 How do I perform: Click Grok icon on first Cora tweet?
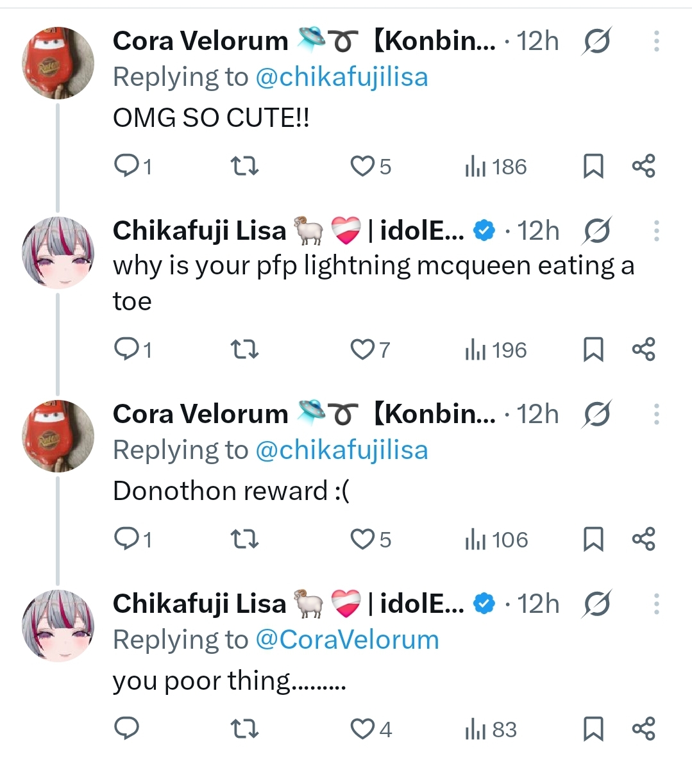coord(596,42)
